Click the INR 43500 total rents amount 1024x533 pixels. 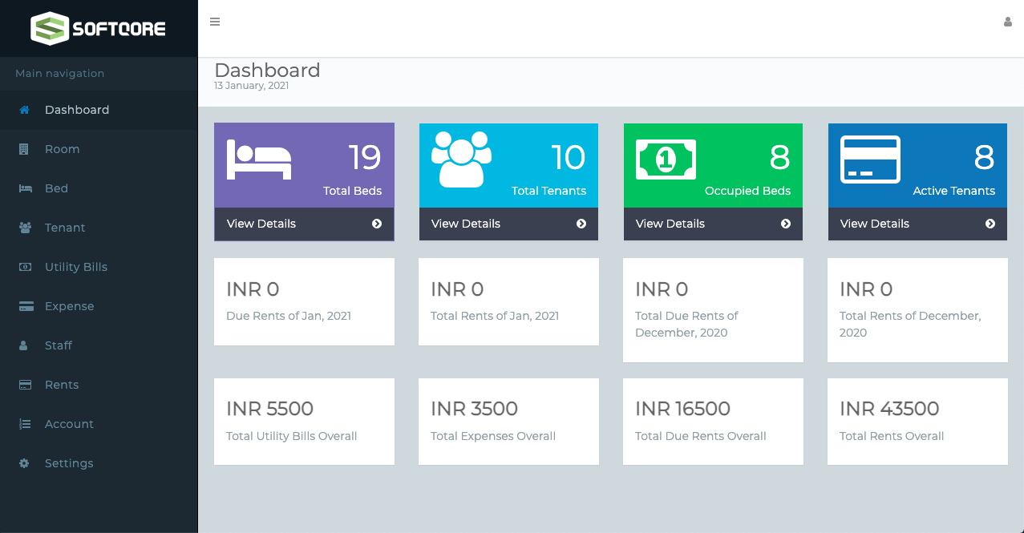889,409
